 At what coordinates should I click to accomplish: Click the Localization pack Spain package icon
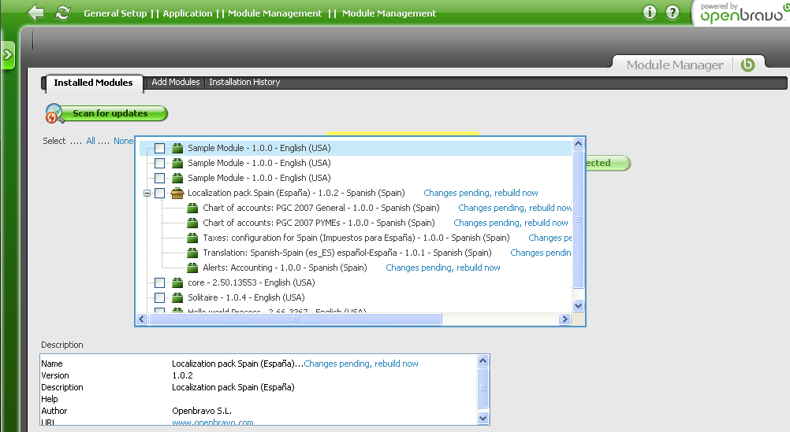177,193
